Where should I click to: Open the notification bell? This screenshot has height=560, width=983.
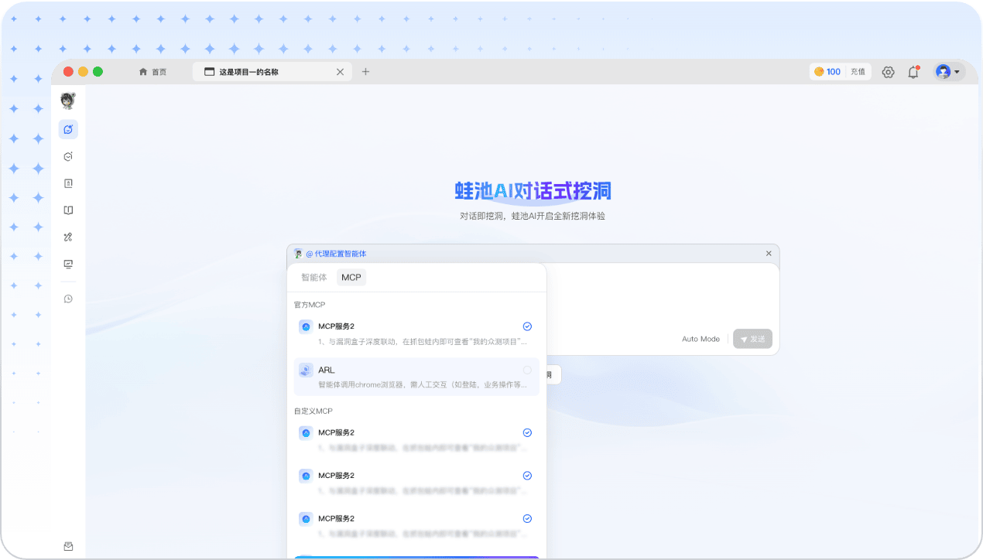point(913,72)
